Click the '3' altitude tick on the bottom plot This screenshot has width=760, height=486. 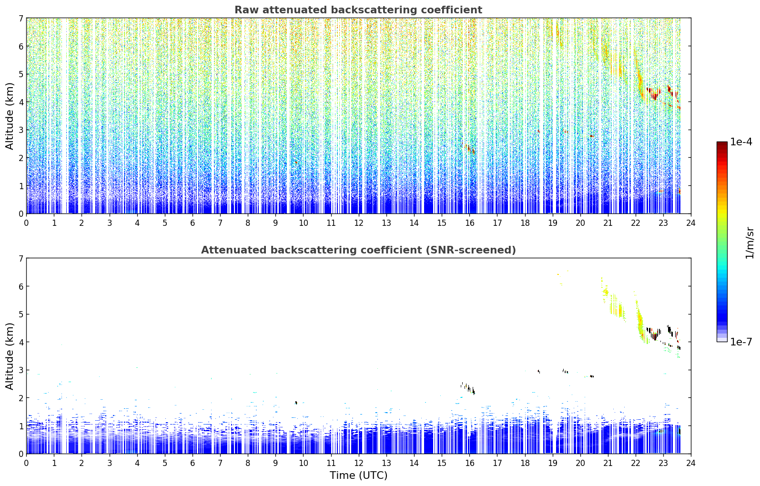[21, 370]
